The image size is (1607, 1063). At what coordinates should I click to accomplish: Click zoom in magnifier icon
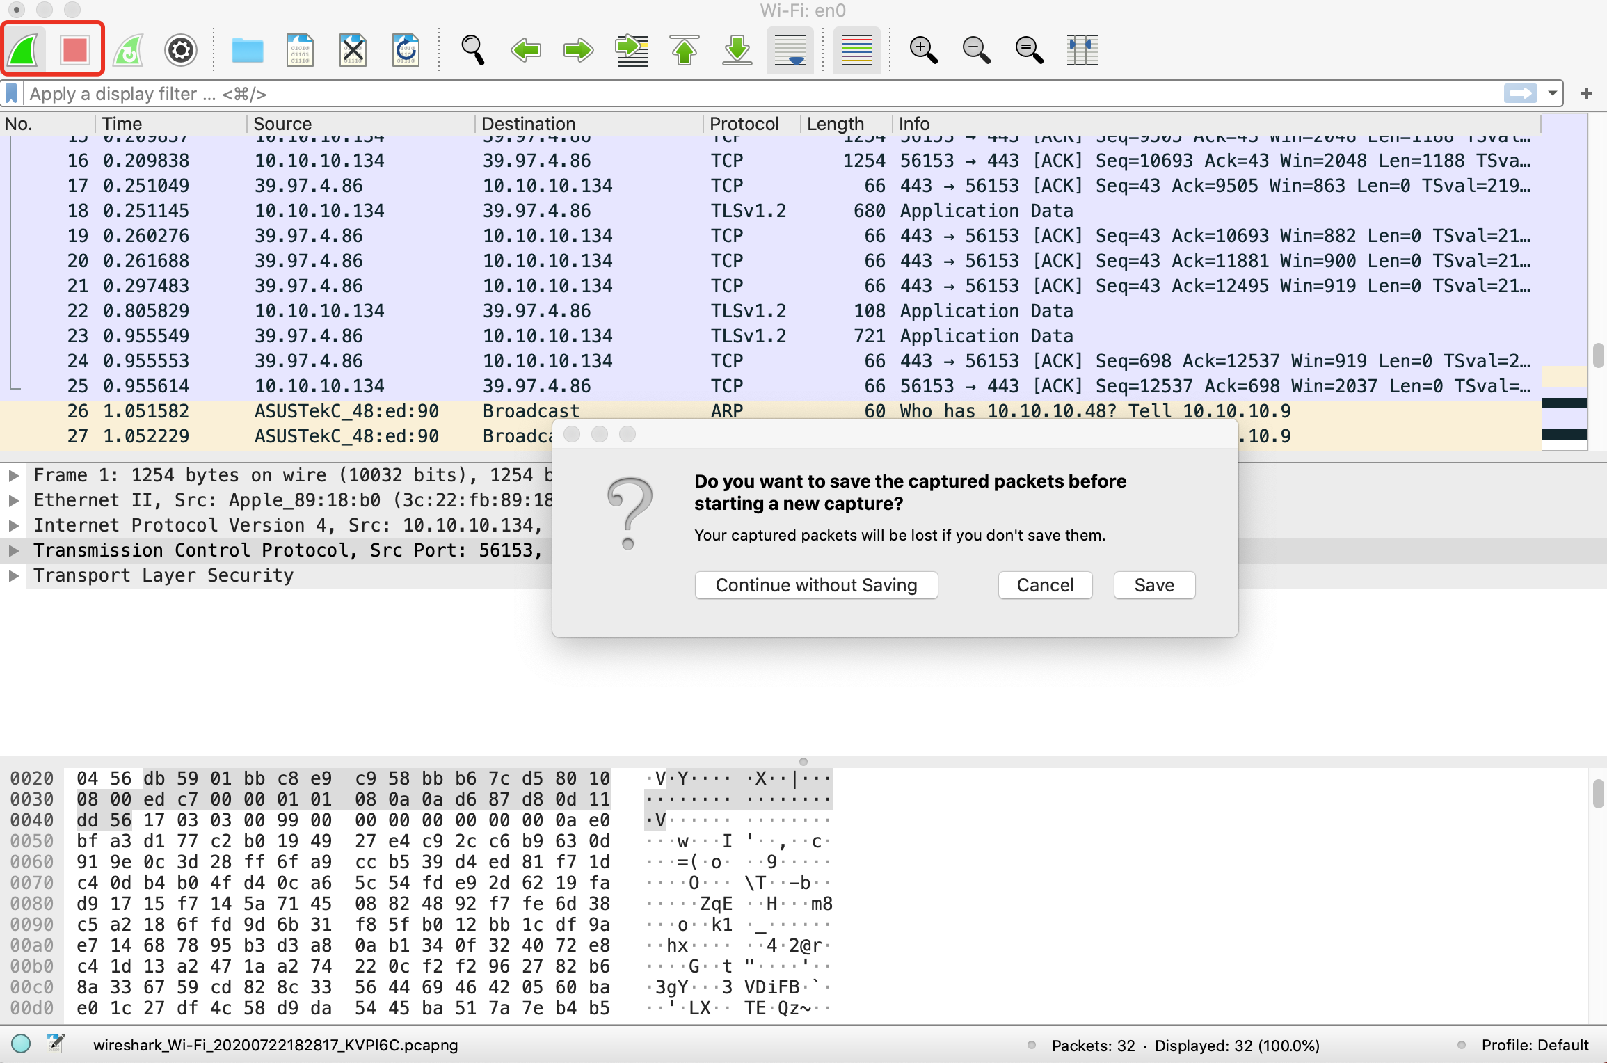tap(923, 50)
